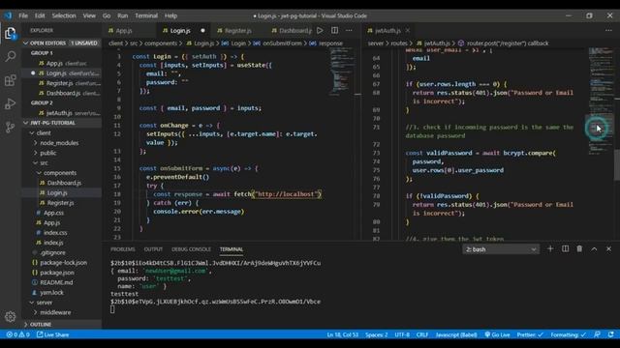
Task: Open the Extensions view in activity bar
Action: click(11, 80)
